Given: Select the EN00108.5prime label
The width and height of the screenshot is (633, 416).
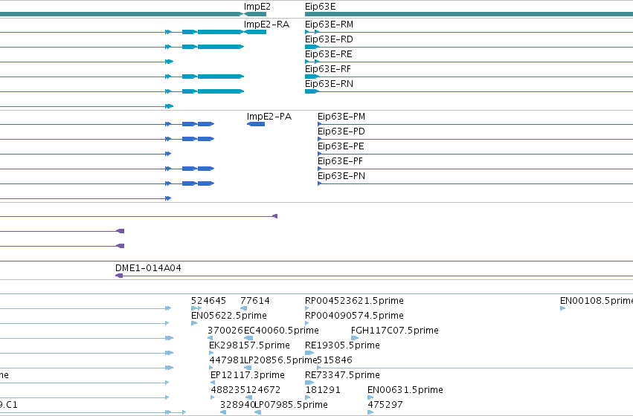Looking at the screenshot, I should [x=597, y=301].
